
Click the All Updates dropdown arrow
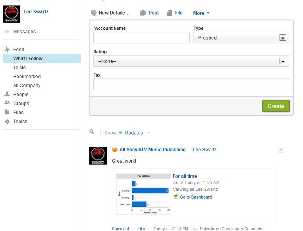coord(149,133)
